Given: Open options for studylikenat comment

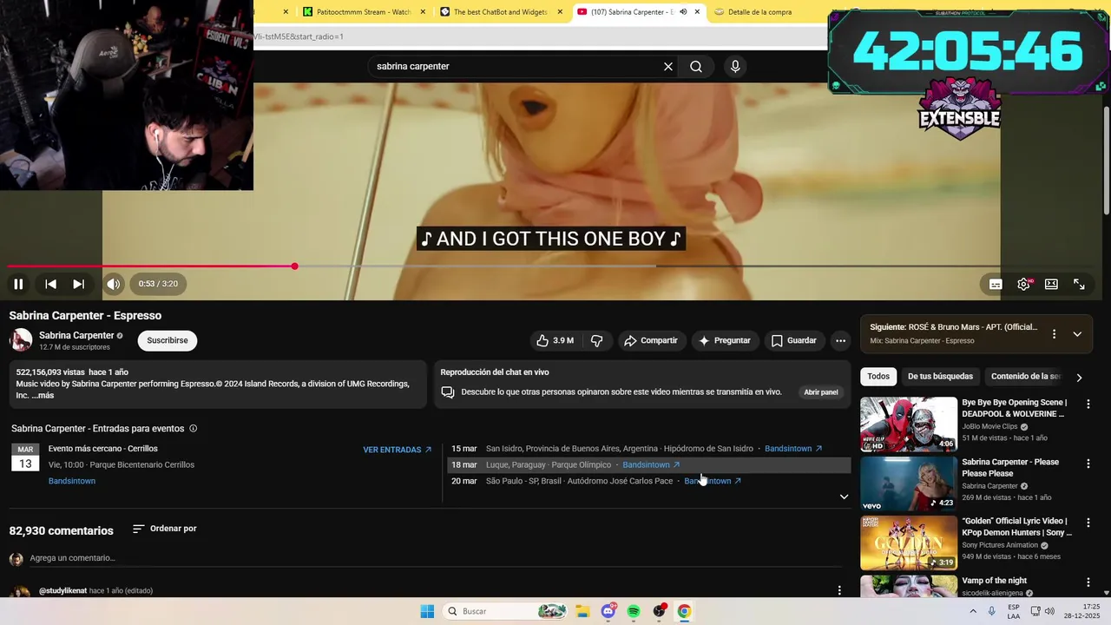Looking at the screenshot, I should [x=839, y=590].
